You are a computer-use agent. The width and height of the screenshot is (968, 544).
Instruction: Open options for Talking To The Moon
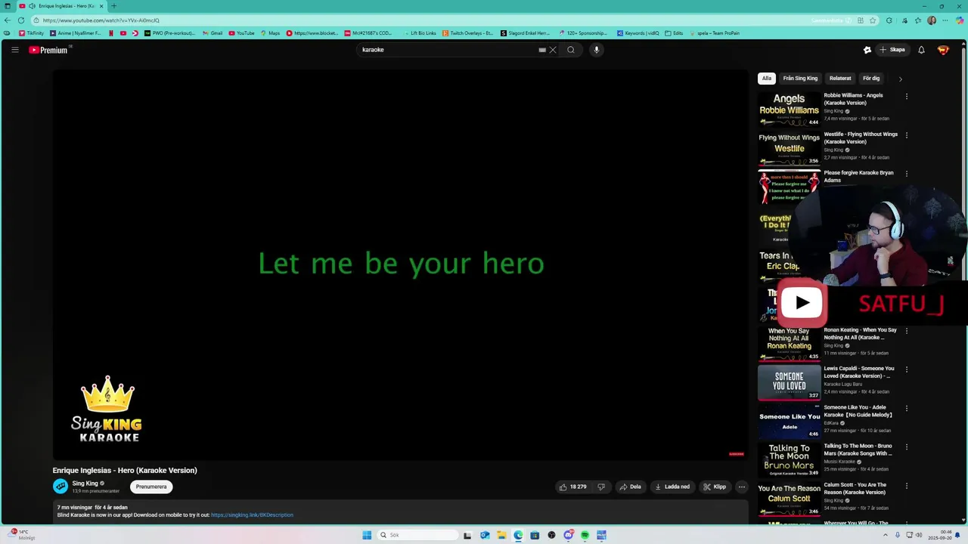pos(906,447)
